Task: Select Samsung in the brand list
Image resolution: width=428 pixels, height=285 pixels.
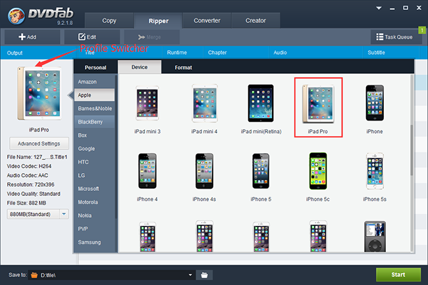Action: [94, 242]
